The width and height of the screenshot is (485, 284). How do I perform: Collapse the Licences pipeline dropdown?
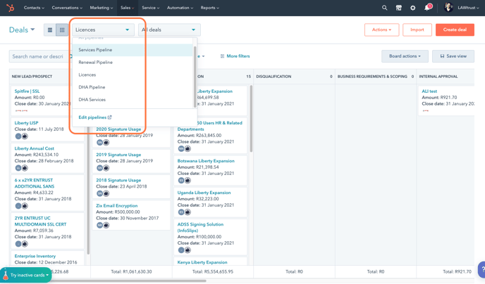[104, 30]
